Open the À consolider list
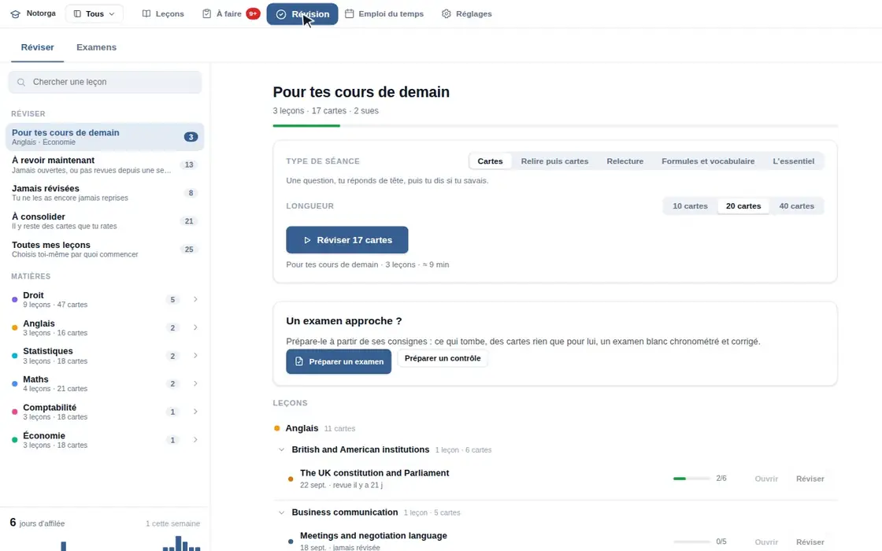This screenshot has height=551, width=882. [105, 221]
